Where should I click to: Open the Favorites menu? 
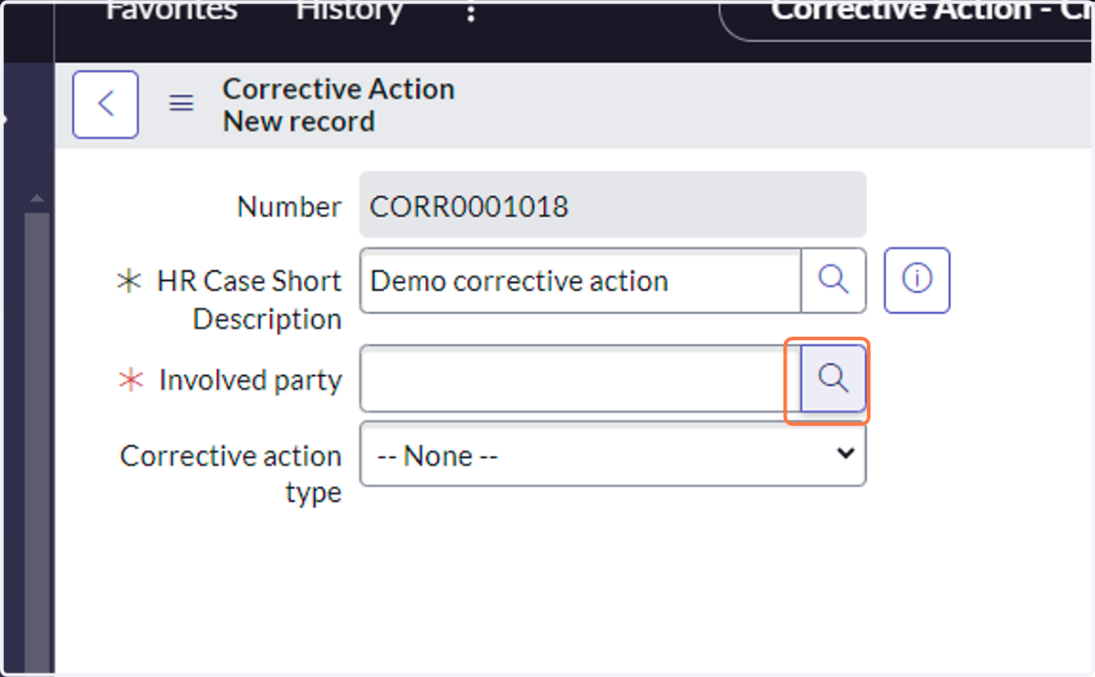coord(172,11)
